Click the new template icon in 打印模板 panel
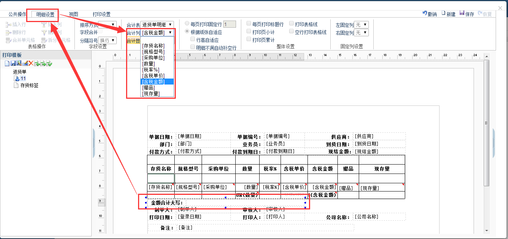Image resolution: width=508 pixels, height=239 pixels. tap(7, 64)
